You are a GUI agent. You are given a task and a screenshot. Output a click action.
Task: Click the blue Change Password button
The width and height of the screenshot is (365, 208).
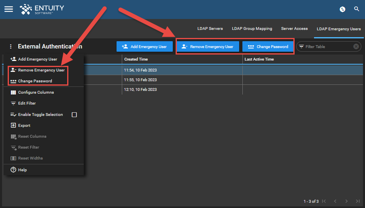268,46
